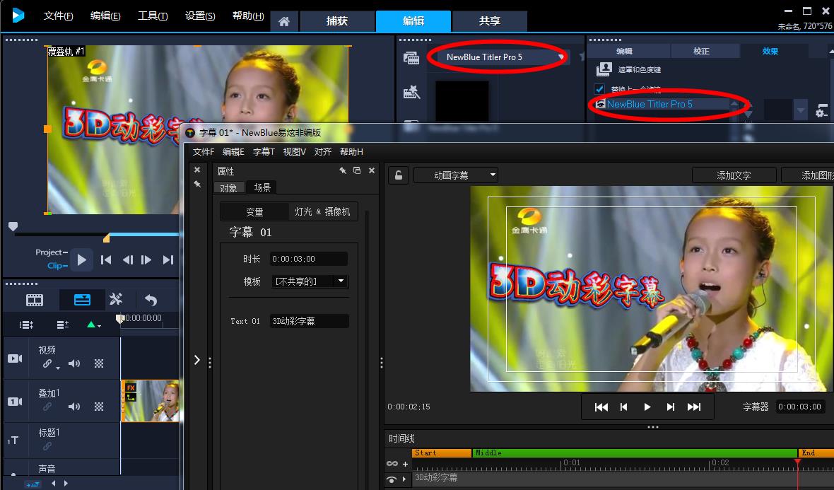This screenshot has height=490, width=834.
Task: Toggle ripple editing link on 视频 track
Action: 48,363
